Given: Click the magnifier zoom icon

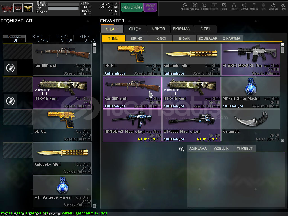Looking at the screenshot, I should click(182, 149).
